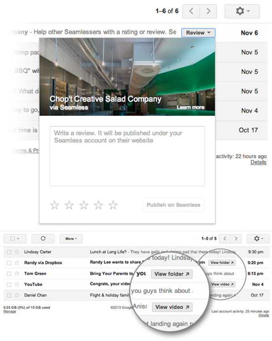Image resolution: width=272 pixels, height=341 pixels.
Task: Rate three stars in review popup
Action: (x=84, y=205)
